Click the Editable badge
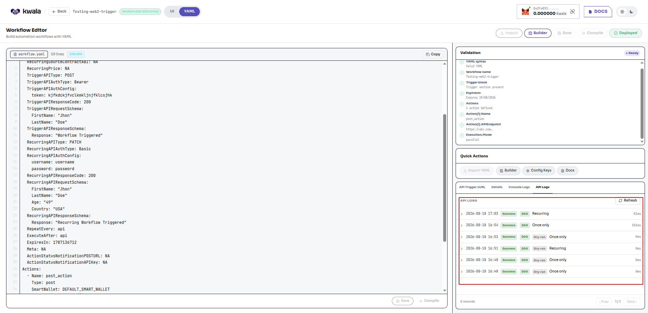The width and height of the screenshot is (648, 313). 76,54
